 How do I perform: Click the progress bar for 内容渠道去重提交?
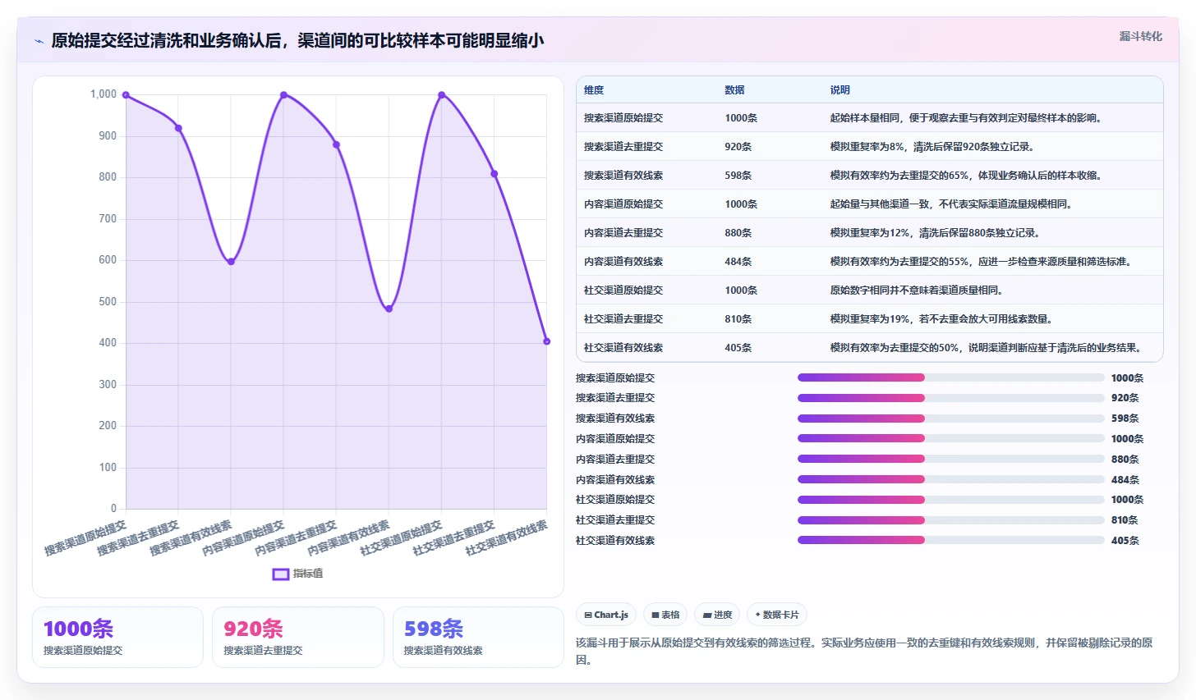950,459
